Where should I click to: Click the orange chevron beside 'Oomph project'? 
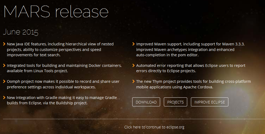[x=4, y=81]
